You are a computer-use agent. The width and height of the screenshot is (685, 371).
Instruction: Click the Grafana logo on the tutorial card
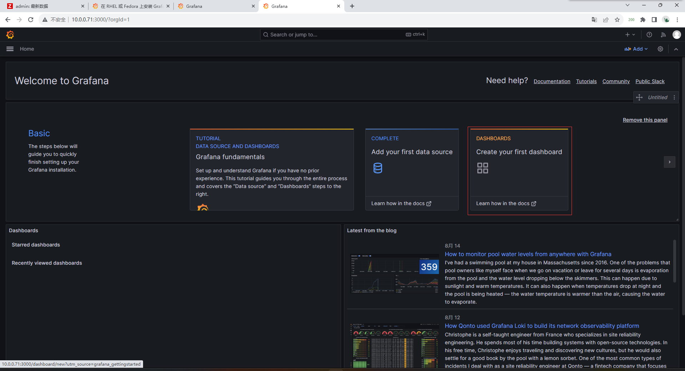(x=203, y=207)
